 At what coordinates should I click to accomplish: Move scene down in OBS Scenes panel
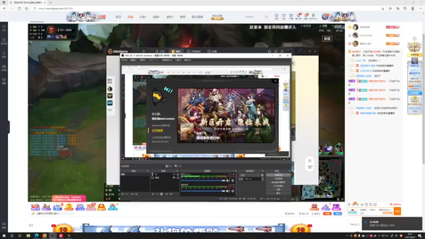coord(137,194)
